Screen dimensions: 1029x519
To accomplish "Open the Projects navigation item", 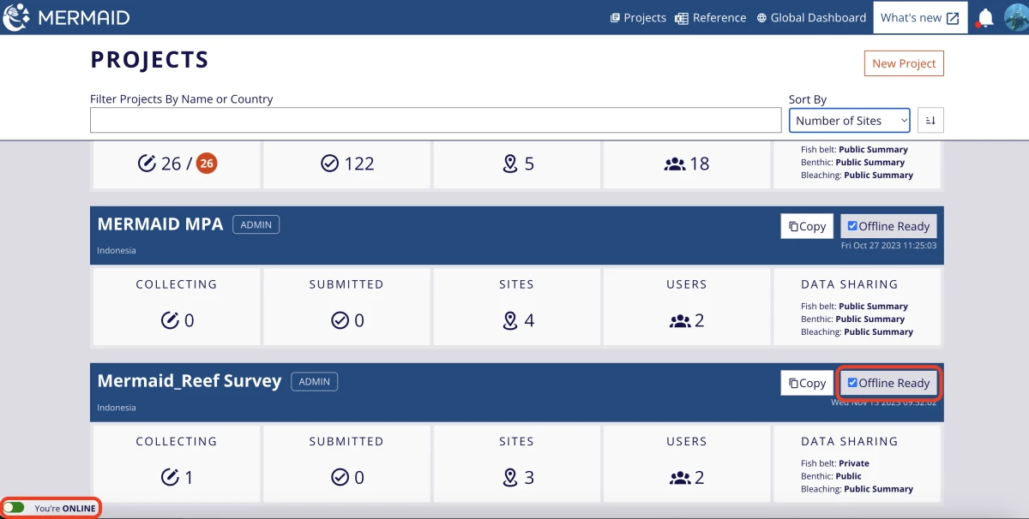I will point(638,17).
